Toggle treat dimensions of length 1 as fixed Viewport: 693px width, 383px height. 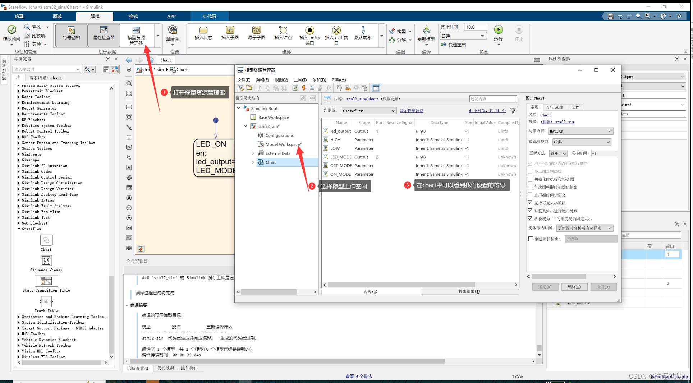530,219
